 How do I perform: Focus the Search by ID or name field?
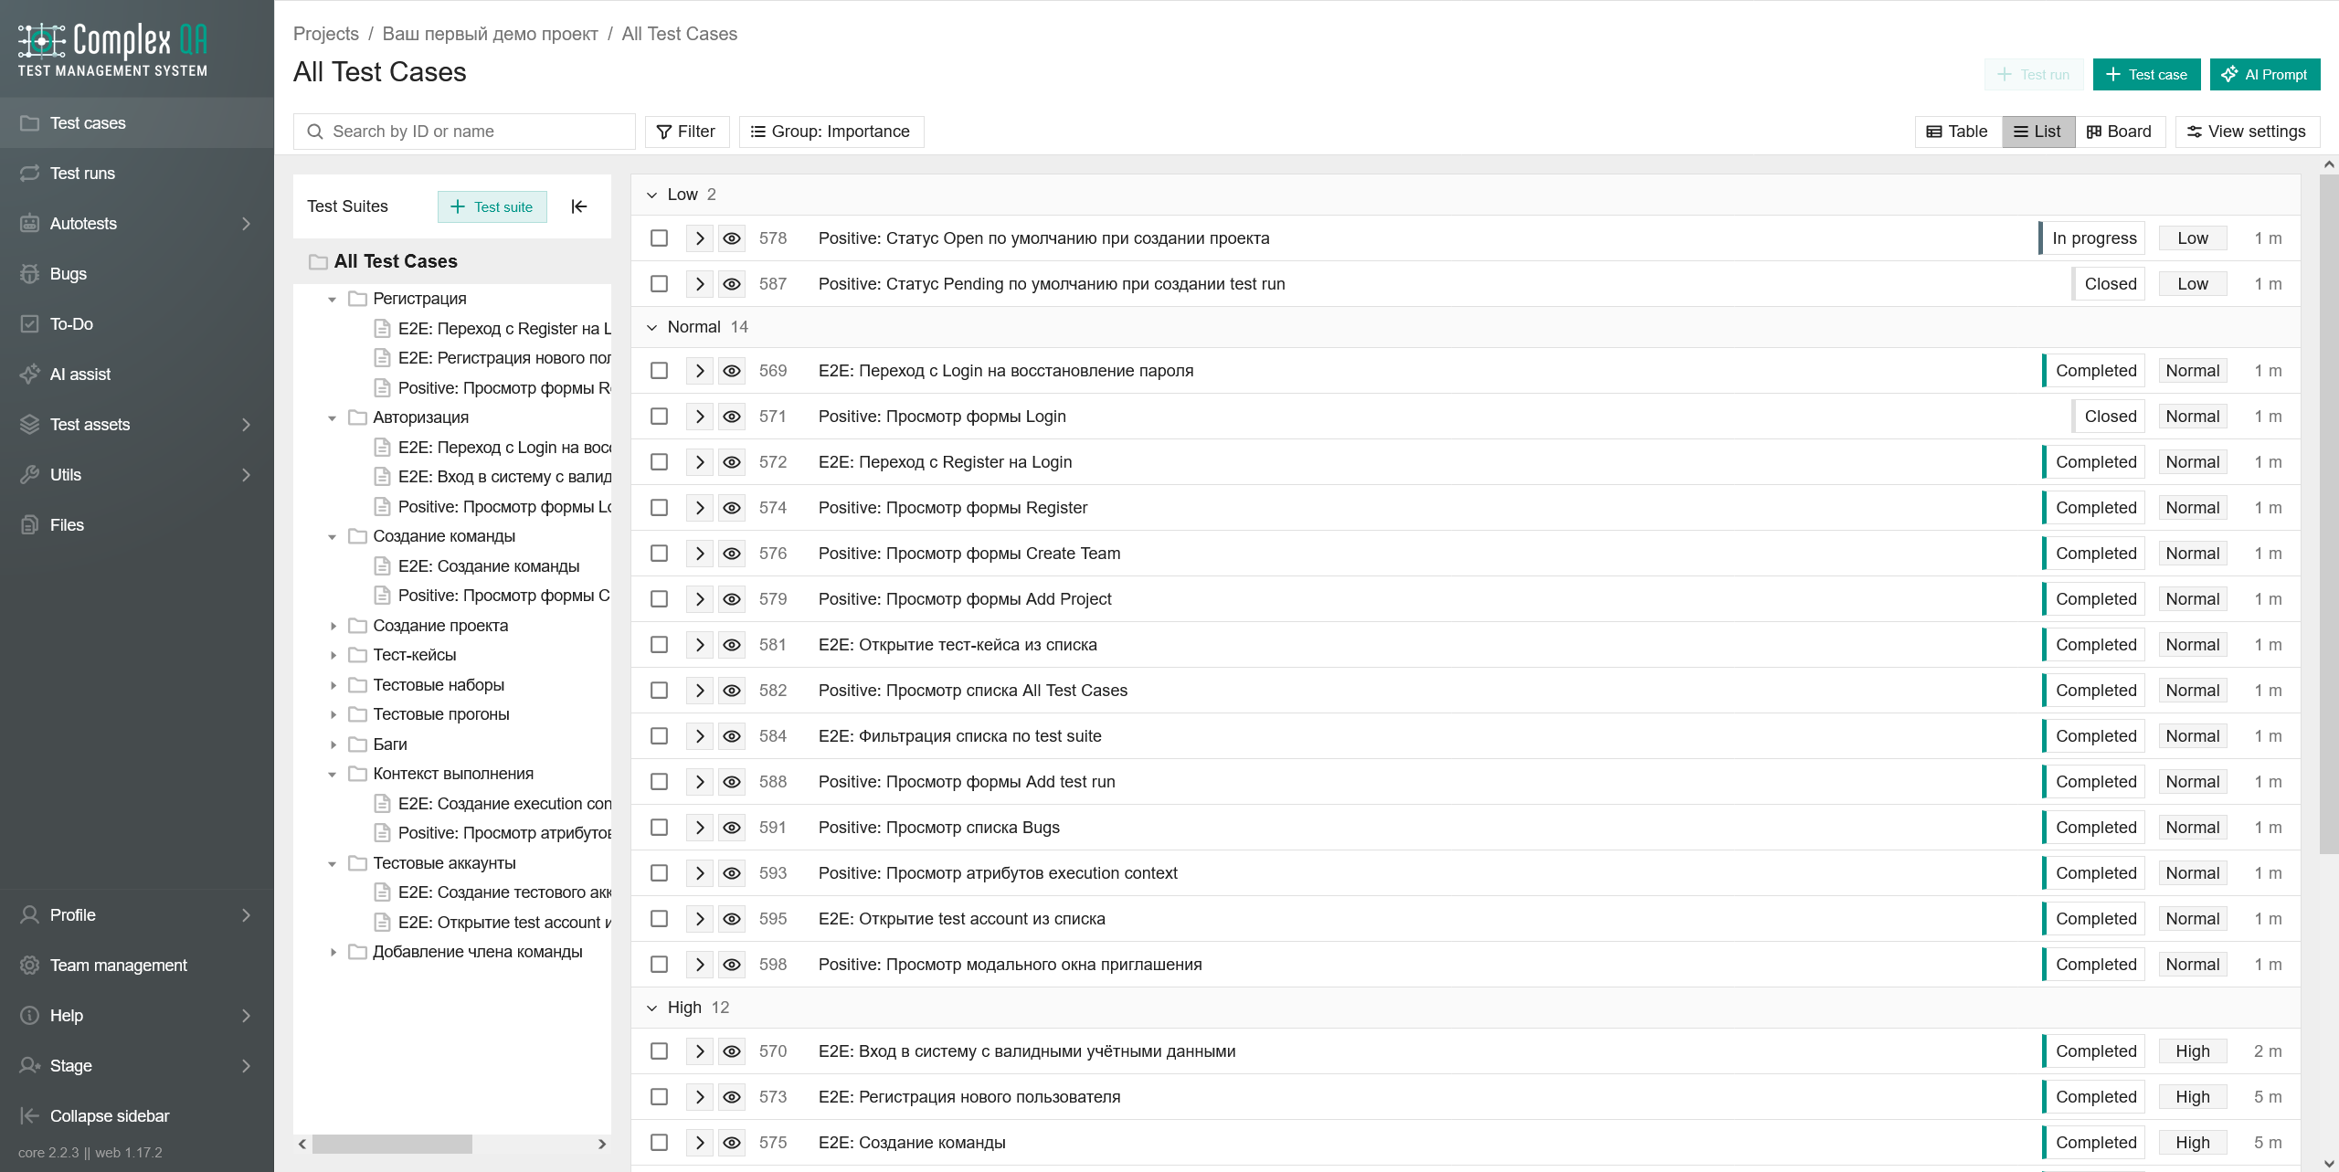[x=464, y=132]
